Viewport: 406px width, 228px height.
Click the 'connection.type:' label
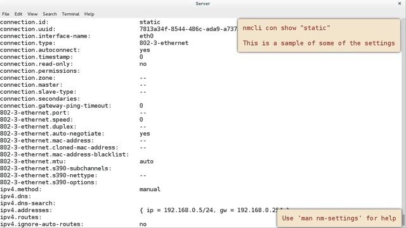(28, 43)
